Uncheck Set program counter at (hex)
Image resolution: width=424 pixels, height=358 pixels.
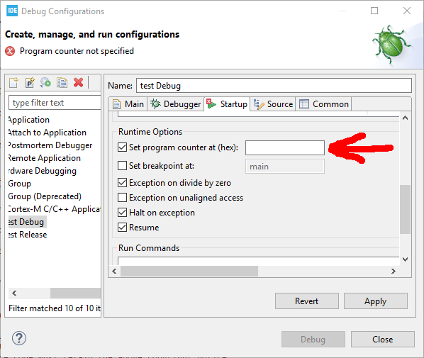(x=122, y=147)
